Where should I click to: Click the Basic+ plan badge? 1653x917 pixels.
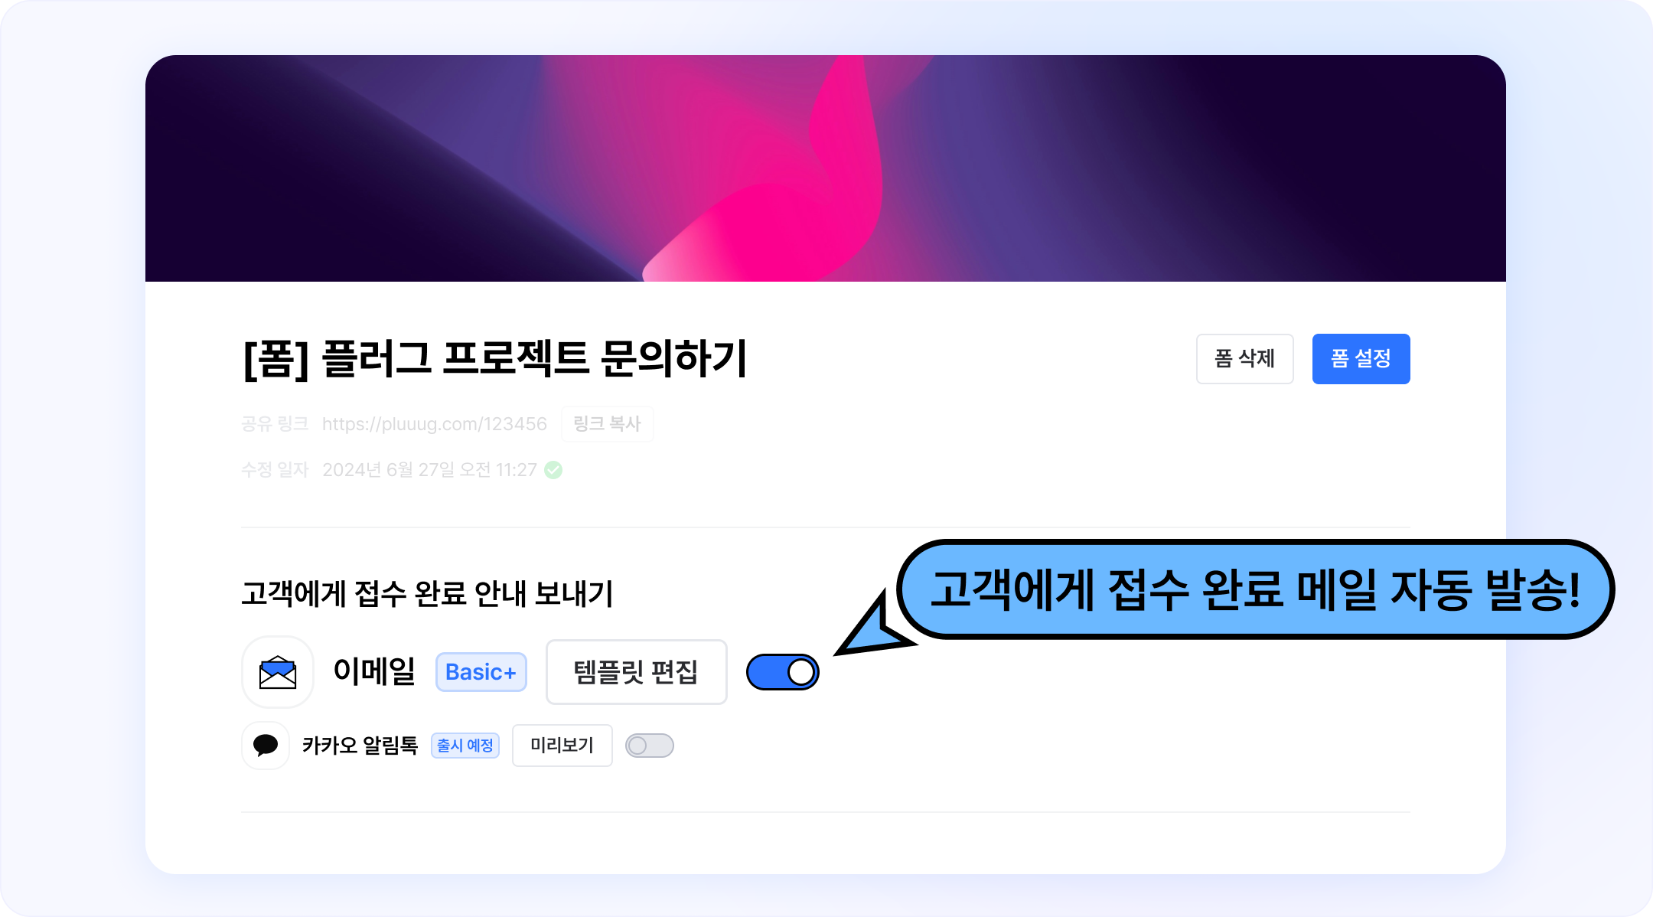click(x=481, y=672)
